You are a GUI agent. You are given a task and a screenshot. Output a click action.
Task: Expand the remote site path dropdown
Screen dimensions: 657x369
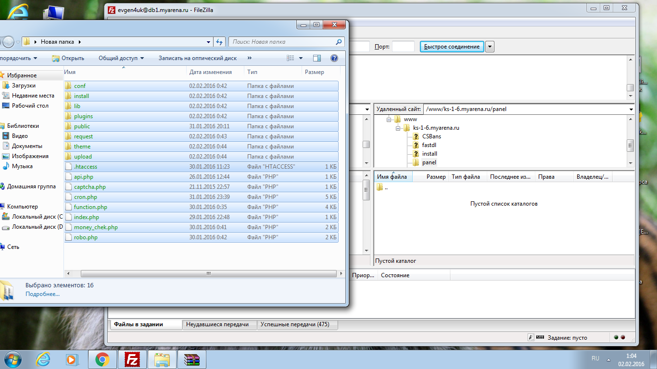[x=631, y=109]
